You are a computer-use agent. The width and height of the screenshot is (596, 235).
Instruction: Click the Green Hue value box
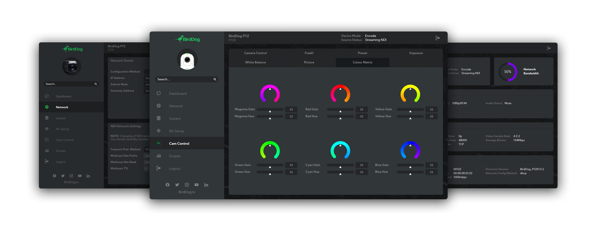tap(291, 172)
